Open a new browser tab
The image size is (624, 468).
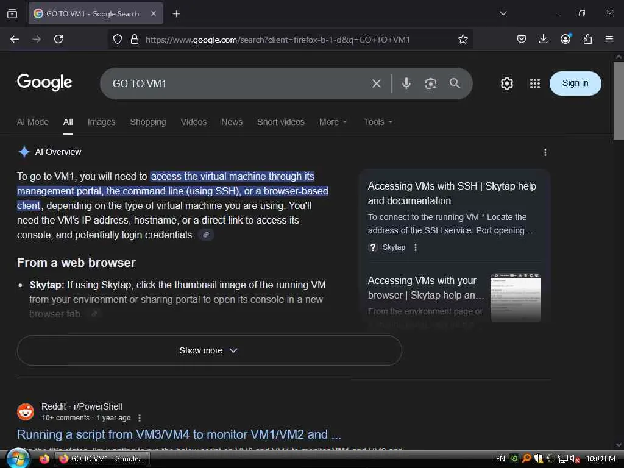(x=176, y=14)
